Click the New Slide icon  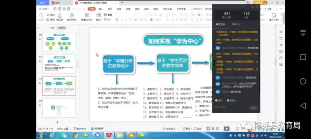pyautogui.click(x=87, y=15)
